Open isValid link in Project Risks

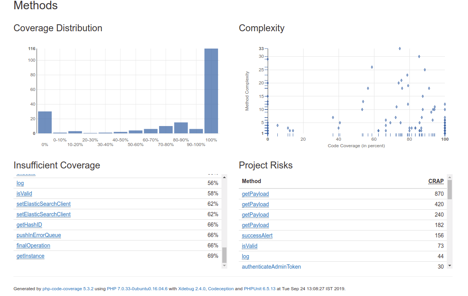coord(250,246)
